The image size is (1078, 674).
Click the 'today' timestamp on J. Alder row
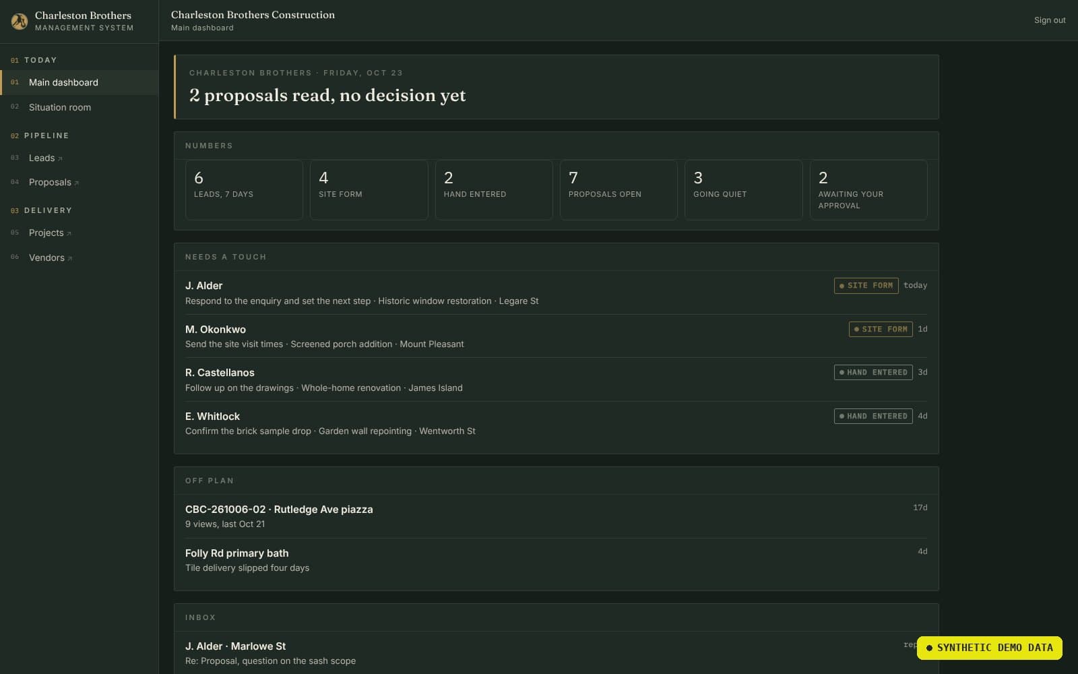click(915, 286)
